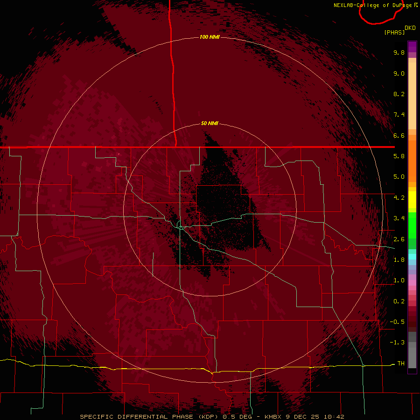Image resolution: width=420 pixels, height=420 pixels.
Task: Click the radar site where the highways meet
Action: click(x=181, y=227)
